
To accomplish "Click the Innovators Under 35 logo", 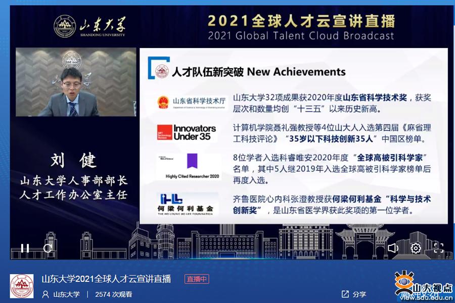I will coord(187,132).
